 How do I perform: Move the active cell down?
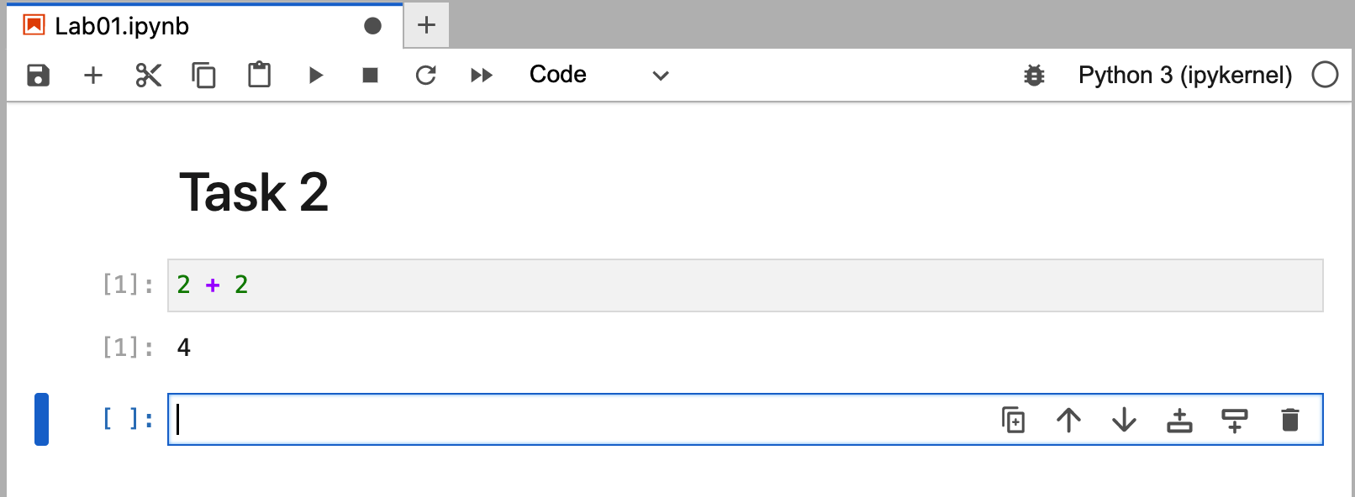pyautogui.click(x=1124, y=420)
